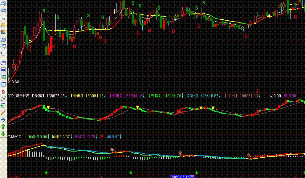The width and height of the screenshot is (305, 178).
Task: Click the DTX-资金K线 indicator title
Action: [x=18, y=95]
